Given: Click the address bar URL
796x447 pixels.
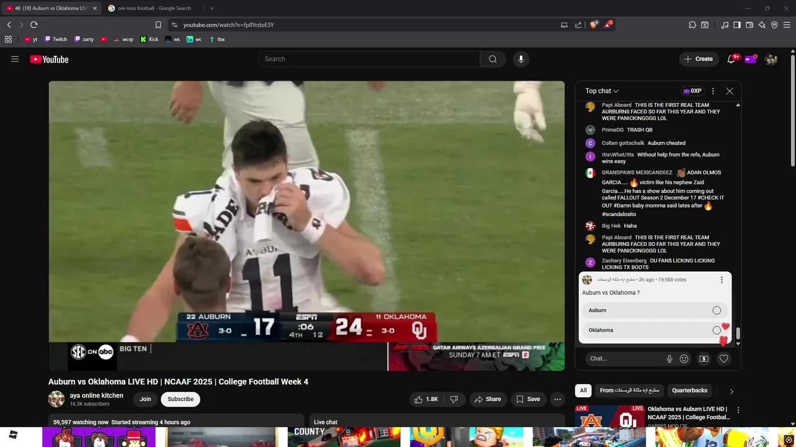Looking at the screenshot, I should (228, 25).
